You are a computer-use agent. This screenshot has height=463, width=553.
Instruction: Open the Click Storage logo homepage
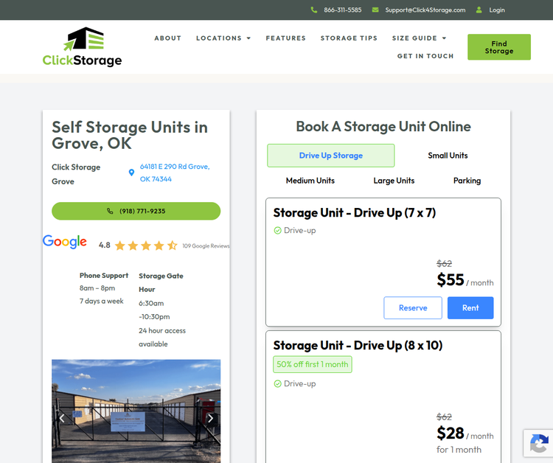pos(82,47)
